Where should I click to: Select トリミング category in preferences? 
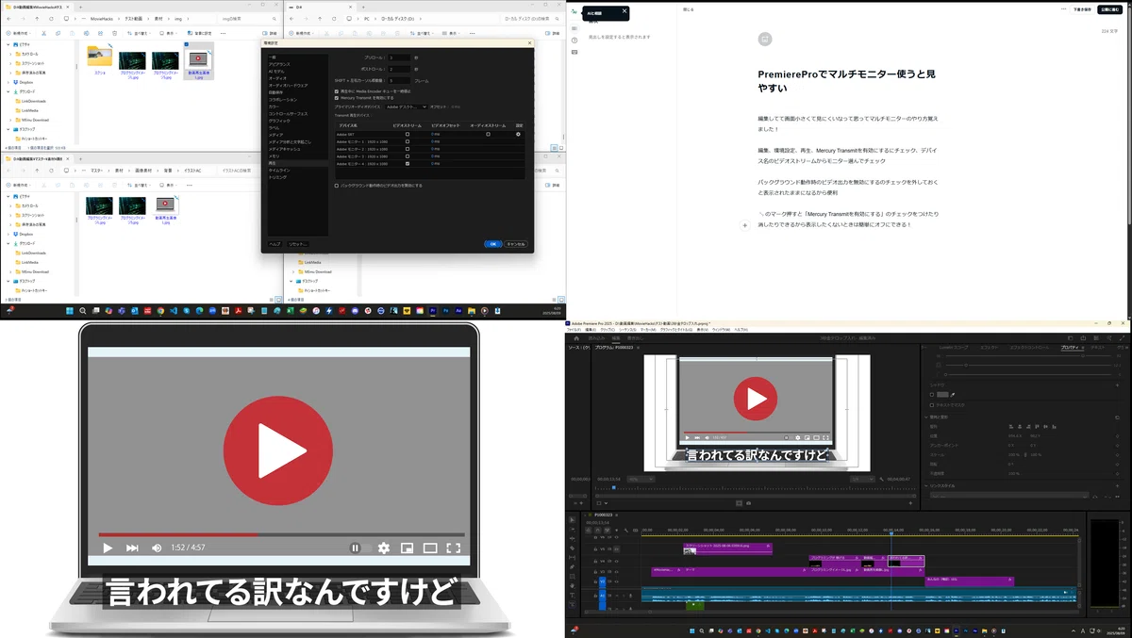(x=277, y=177)
